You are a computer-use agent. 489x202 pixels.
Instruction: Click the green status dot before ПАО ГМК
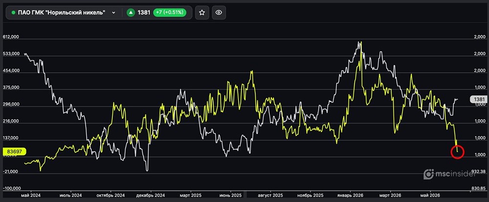pyautogui.click(x=13, y=13)
